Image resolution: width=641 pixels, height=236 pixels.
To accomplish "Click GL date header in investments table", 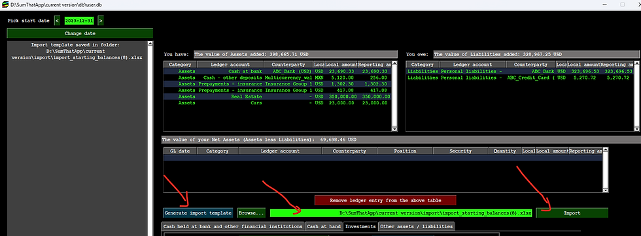I will (181, 151).
